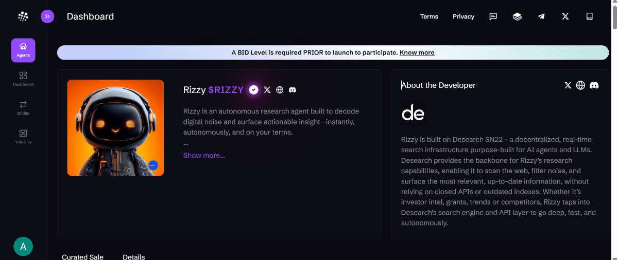This screenshot has width=618, height=260.
Task: Expand the sidebar with double-chevron button
Action: tap(47, 16)
